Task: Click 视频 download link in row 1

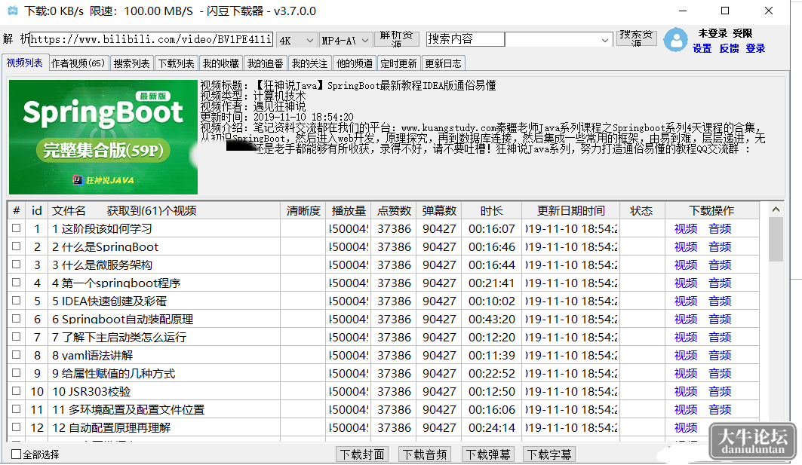Action: tap(685, 228)
